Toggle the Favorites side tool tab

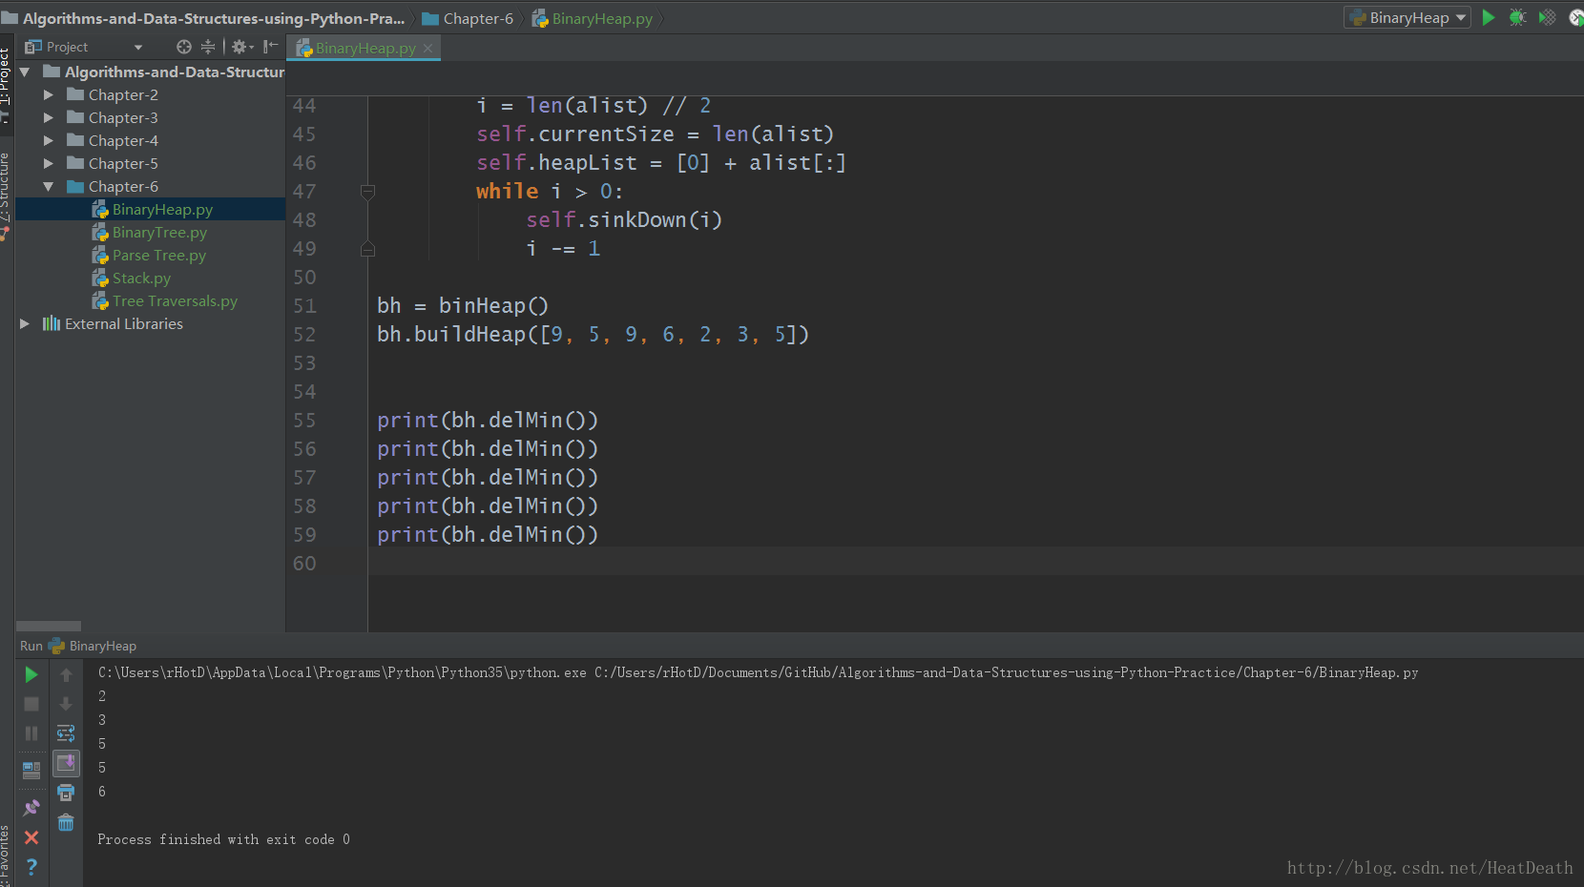pyautogui.click(x=6, y=855)
